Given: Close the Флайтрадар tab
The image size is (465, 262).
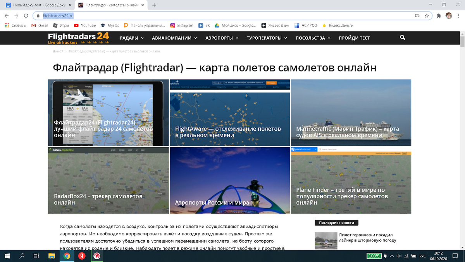Looking at the screenshot, I should click(x=143, y=5).
